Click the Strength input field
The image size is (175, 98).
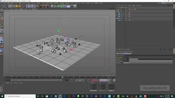click(126, 57)
